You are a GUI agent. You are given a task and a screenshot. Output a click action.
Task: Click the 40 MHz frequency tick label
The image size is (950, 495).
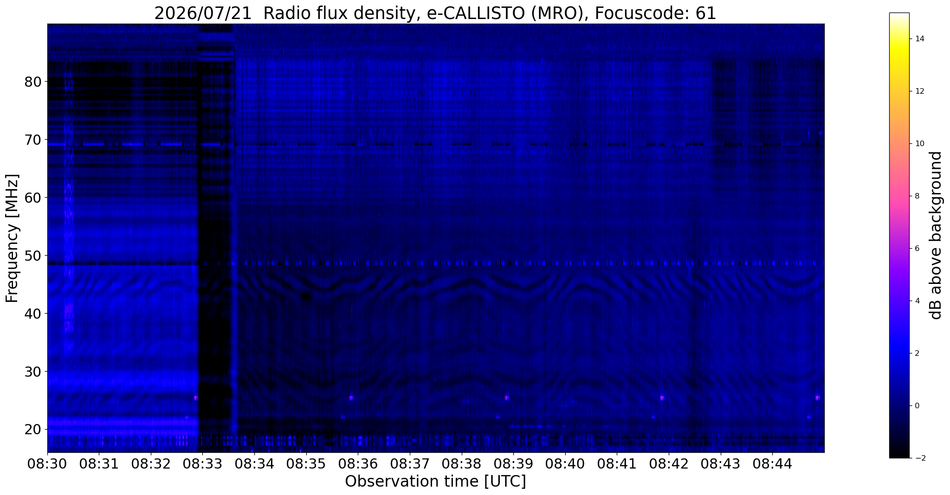33,314
